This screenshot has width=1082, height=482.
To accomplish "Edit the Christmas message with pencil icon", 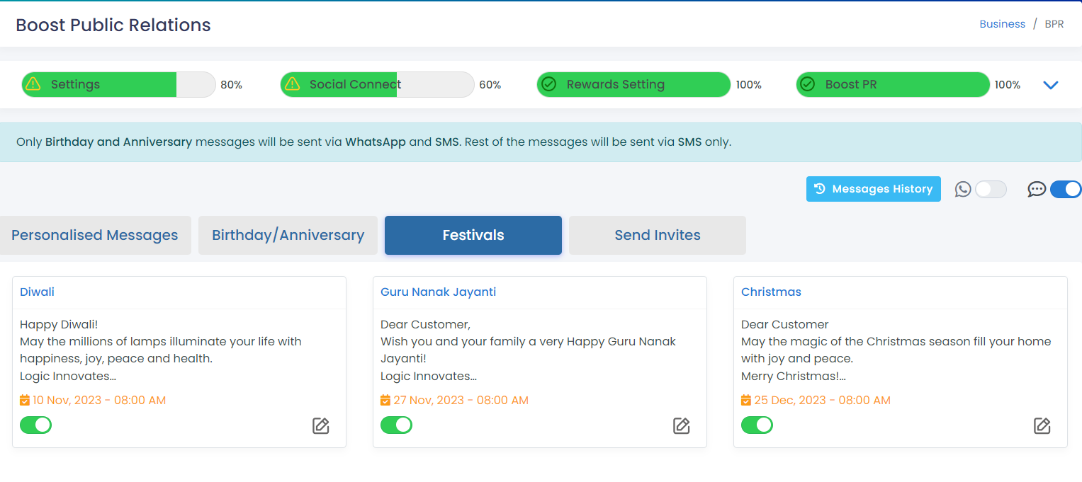I will [x=1042, y=425].
